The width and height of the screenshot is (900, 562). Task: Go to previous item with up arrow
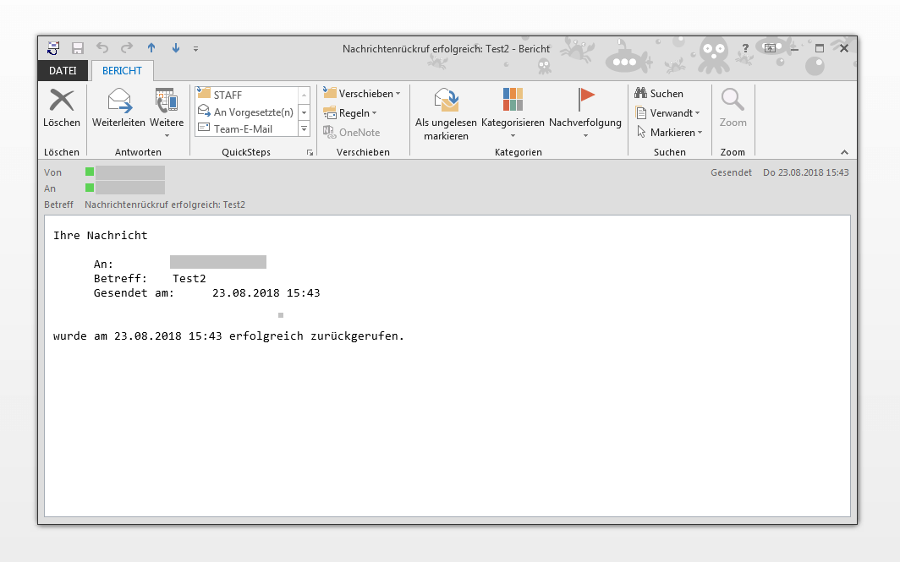(x=151, y=49)
